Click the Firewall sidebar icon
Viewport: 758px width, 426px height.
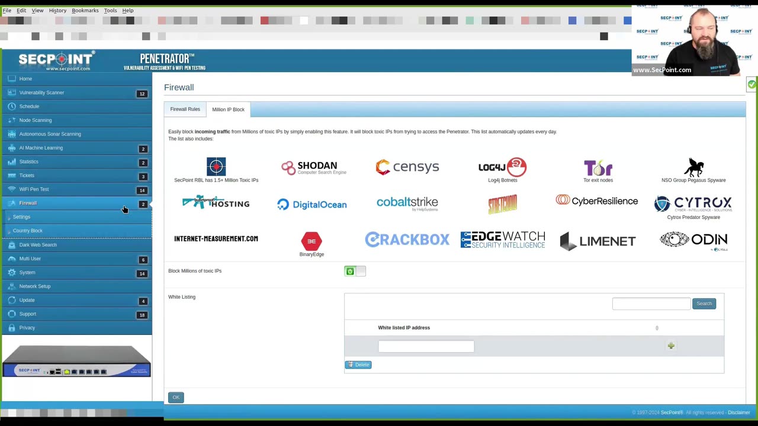(x=12, y=203)
